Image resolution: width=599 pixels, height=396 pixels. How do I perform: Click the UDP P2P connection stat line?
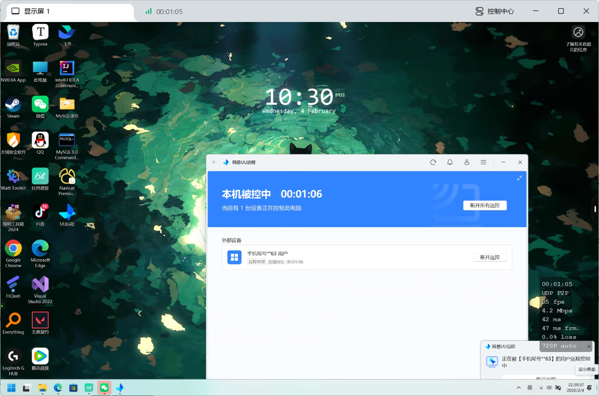pos(555,293)
